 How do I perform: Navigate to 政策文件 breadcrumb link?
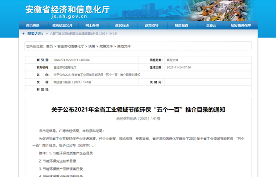click(x=106, y=46)
